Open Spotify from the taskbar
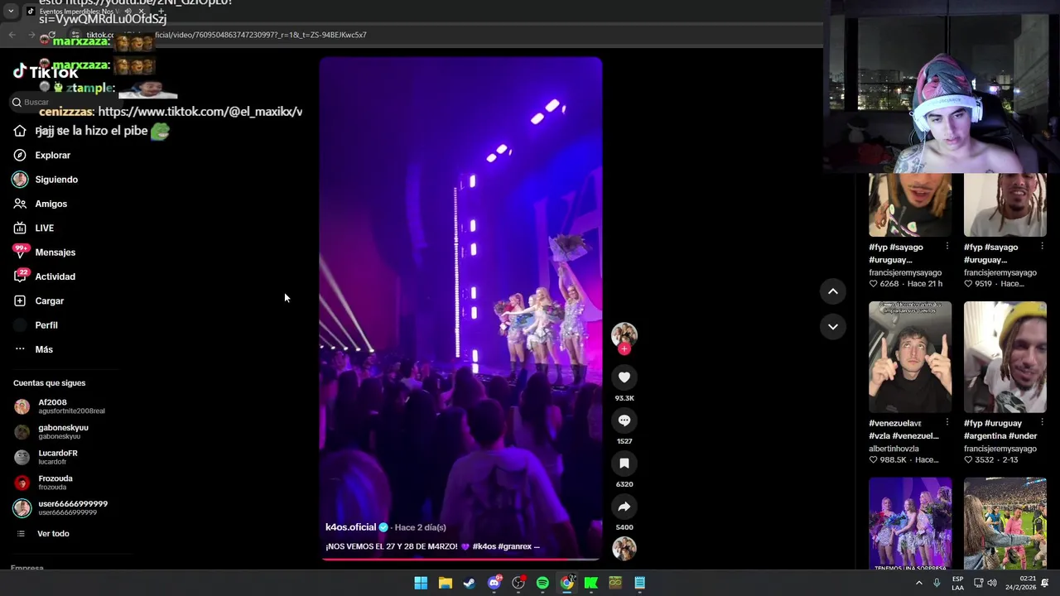Viewport: 1060px width, 596px height. [x=542, y=583]
